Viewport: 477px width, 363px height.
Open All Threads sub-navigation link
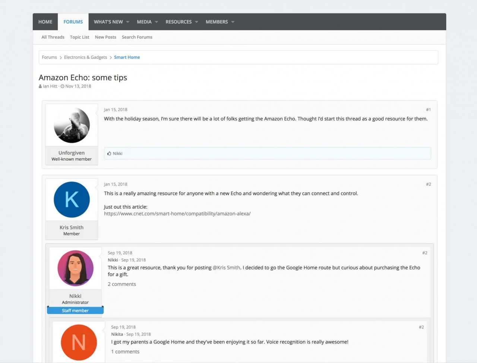coord(53,37)
